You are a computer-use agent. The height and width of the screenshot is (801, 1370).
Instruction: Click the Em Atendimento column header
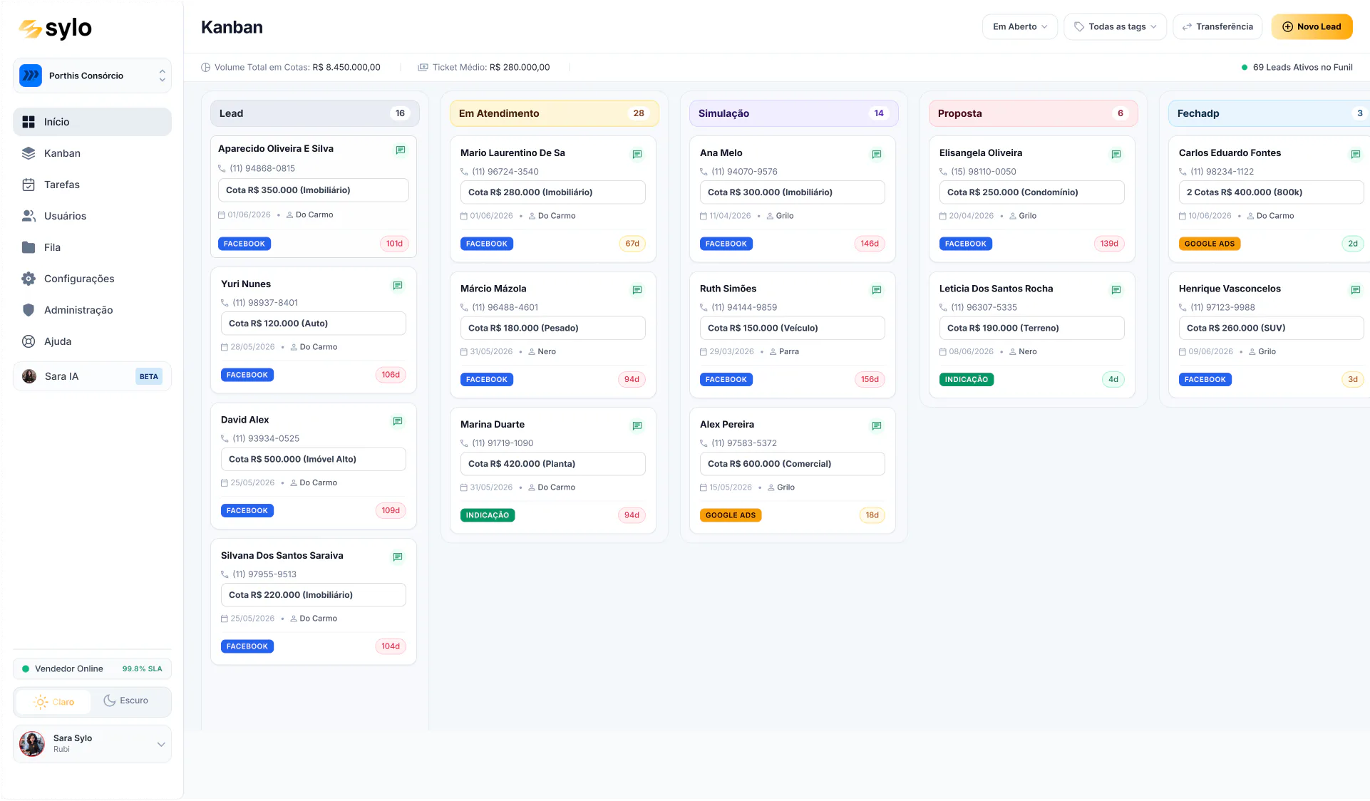coord(554,113)
